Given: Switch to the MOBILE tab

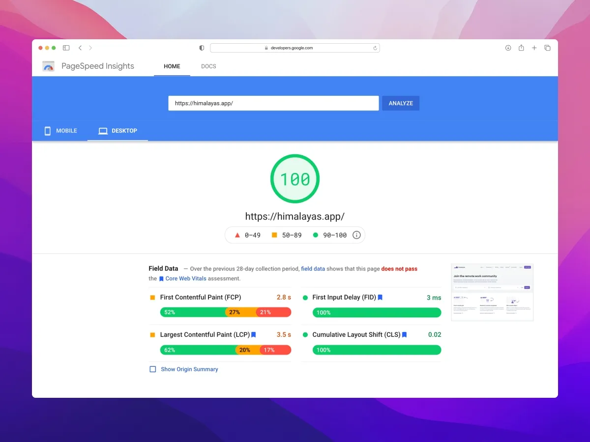Looking at the screenshot, I should point(60,131).
